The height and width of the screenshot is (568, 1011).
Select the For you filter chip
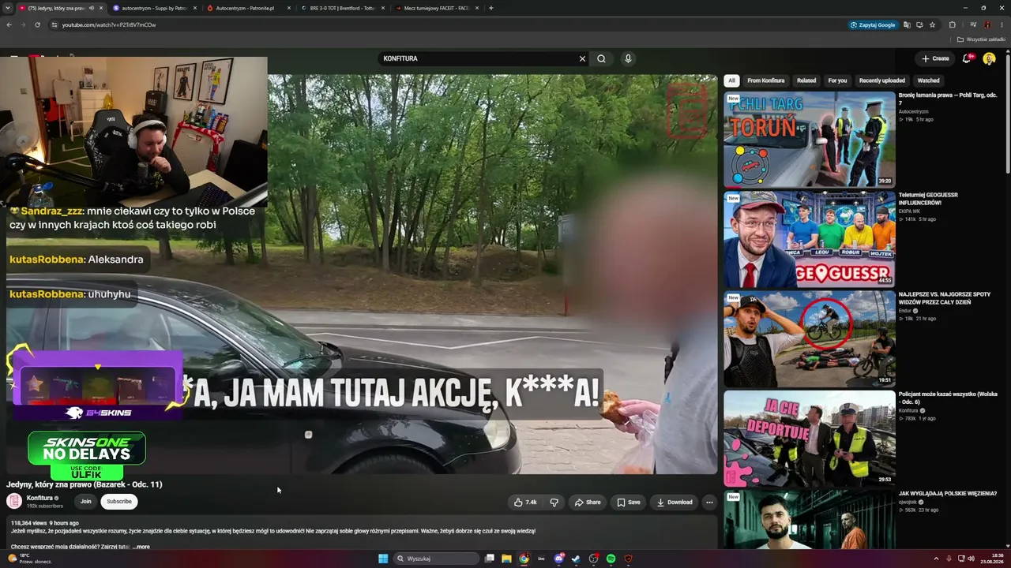click(x=837, y=80)
